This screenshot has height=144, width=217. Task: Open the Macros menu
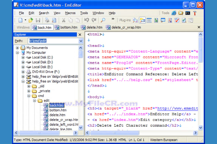tap(70, 13)
